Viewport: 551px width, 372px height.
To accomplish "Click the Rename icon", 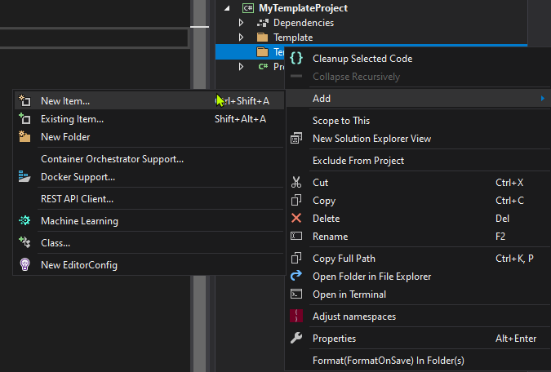I will pyautogui.click(x=296, y=236).
